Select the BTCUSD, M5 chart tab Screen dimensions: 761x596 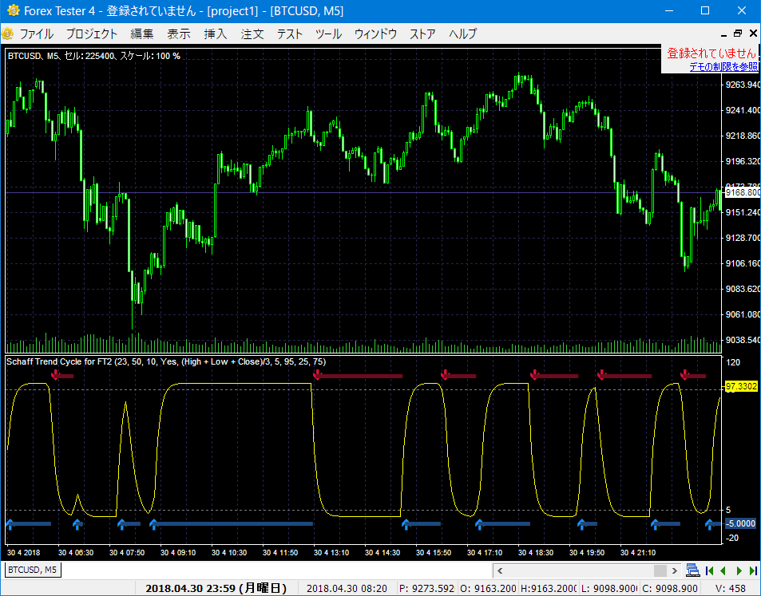[x=34, y=570]
